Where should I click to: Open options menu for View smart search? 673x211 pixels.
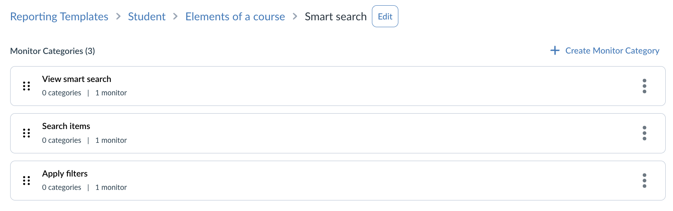pyautogui.click(x=644, y=86)
